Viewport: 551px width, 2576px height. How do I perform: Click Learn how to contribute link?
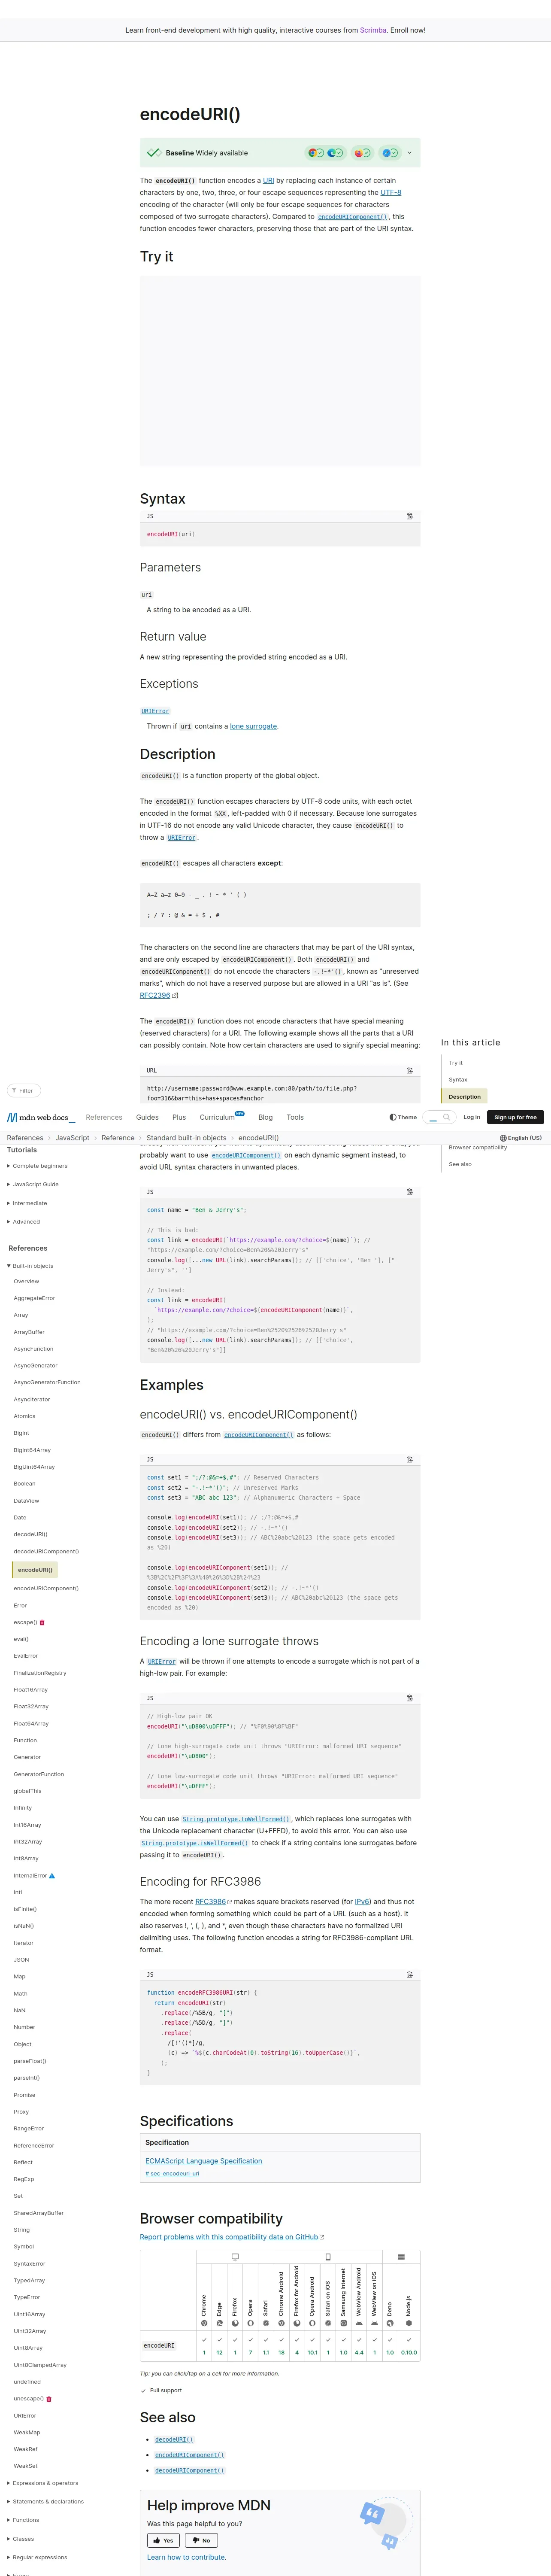(x=186, y=2557)
